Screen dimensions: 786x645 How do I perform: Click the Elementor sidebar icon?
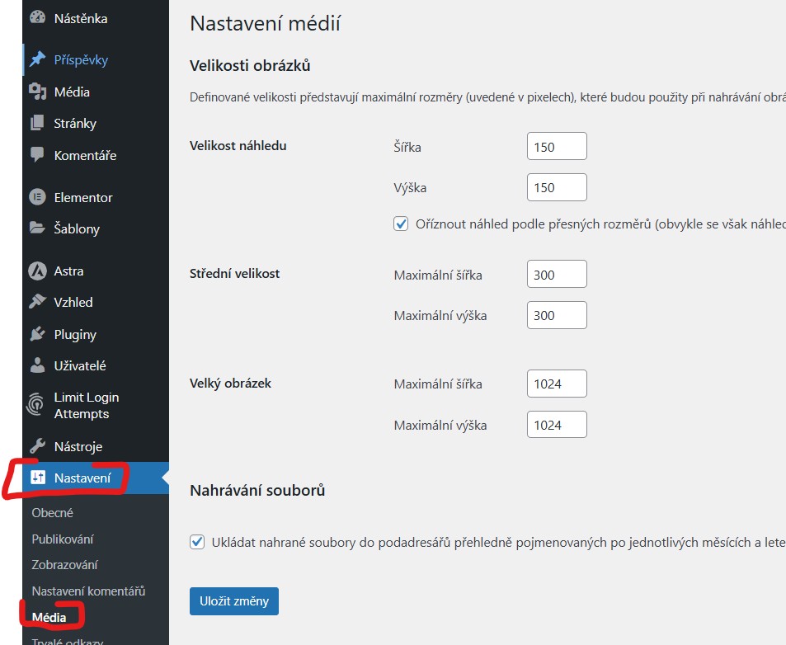(35, 196)
